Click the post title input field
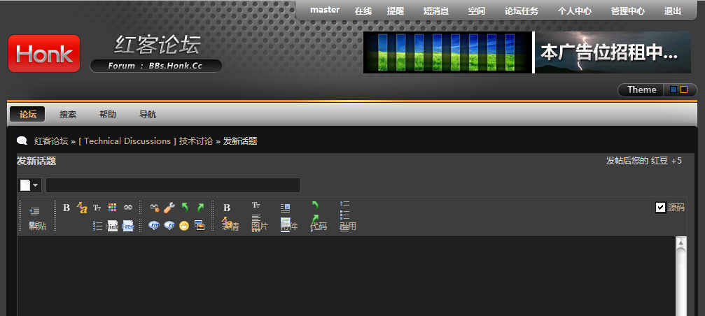The height and width of the screenshot is (316, 705). [x=173, y=185]
